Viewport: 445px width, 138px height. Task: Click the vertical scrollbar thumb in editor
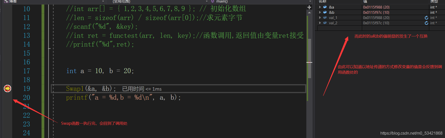click(309, 58)
